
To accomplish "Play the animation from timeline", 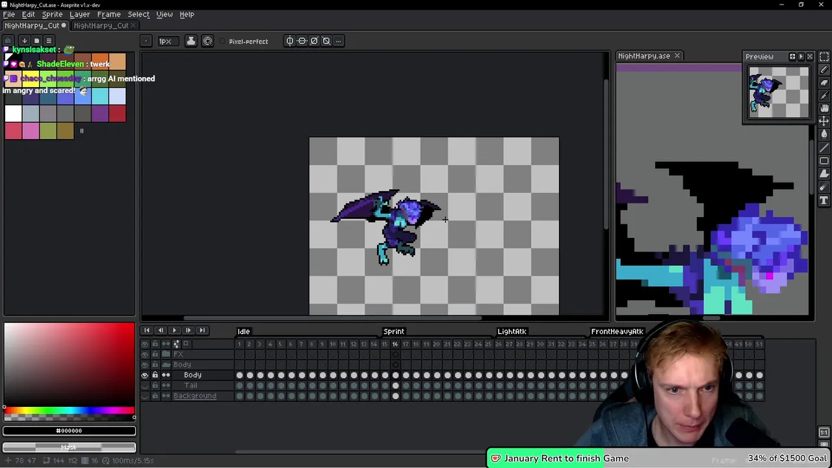I will click(174, 331).
